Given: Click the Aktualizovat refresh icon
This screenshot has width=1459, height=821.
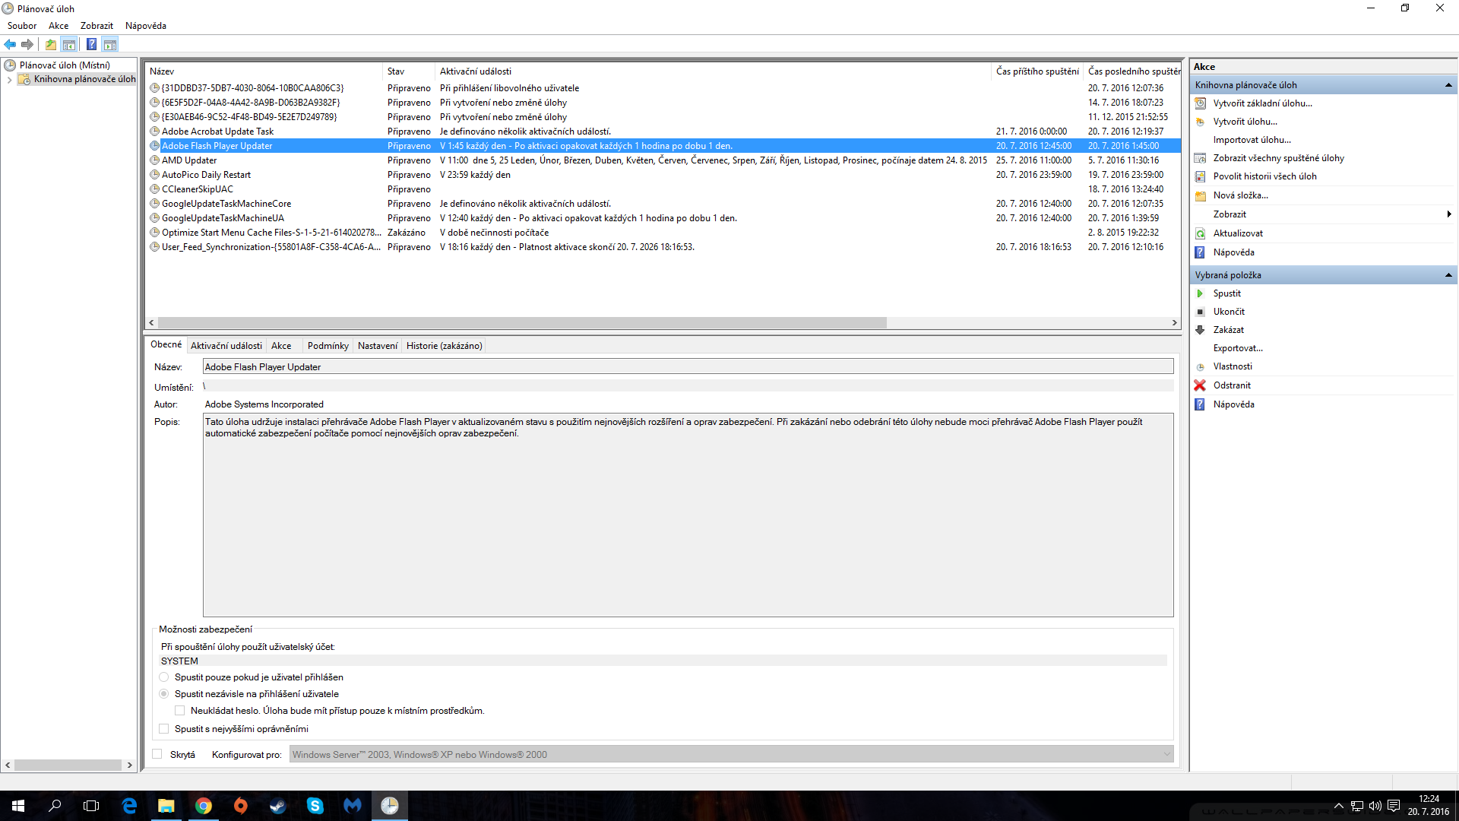Looking at the screenshot, I should 1200,233.
